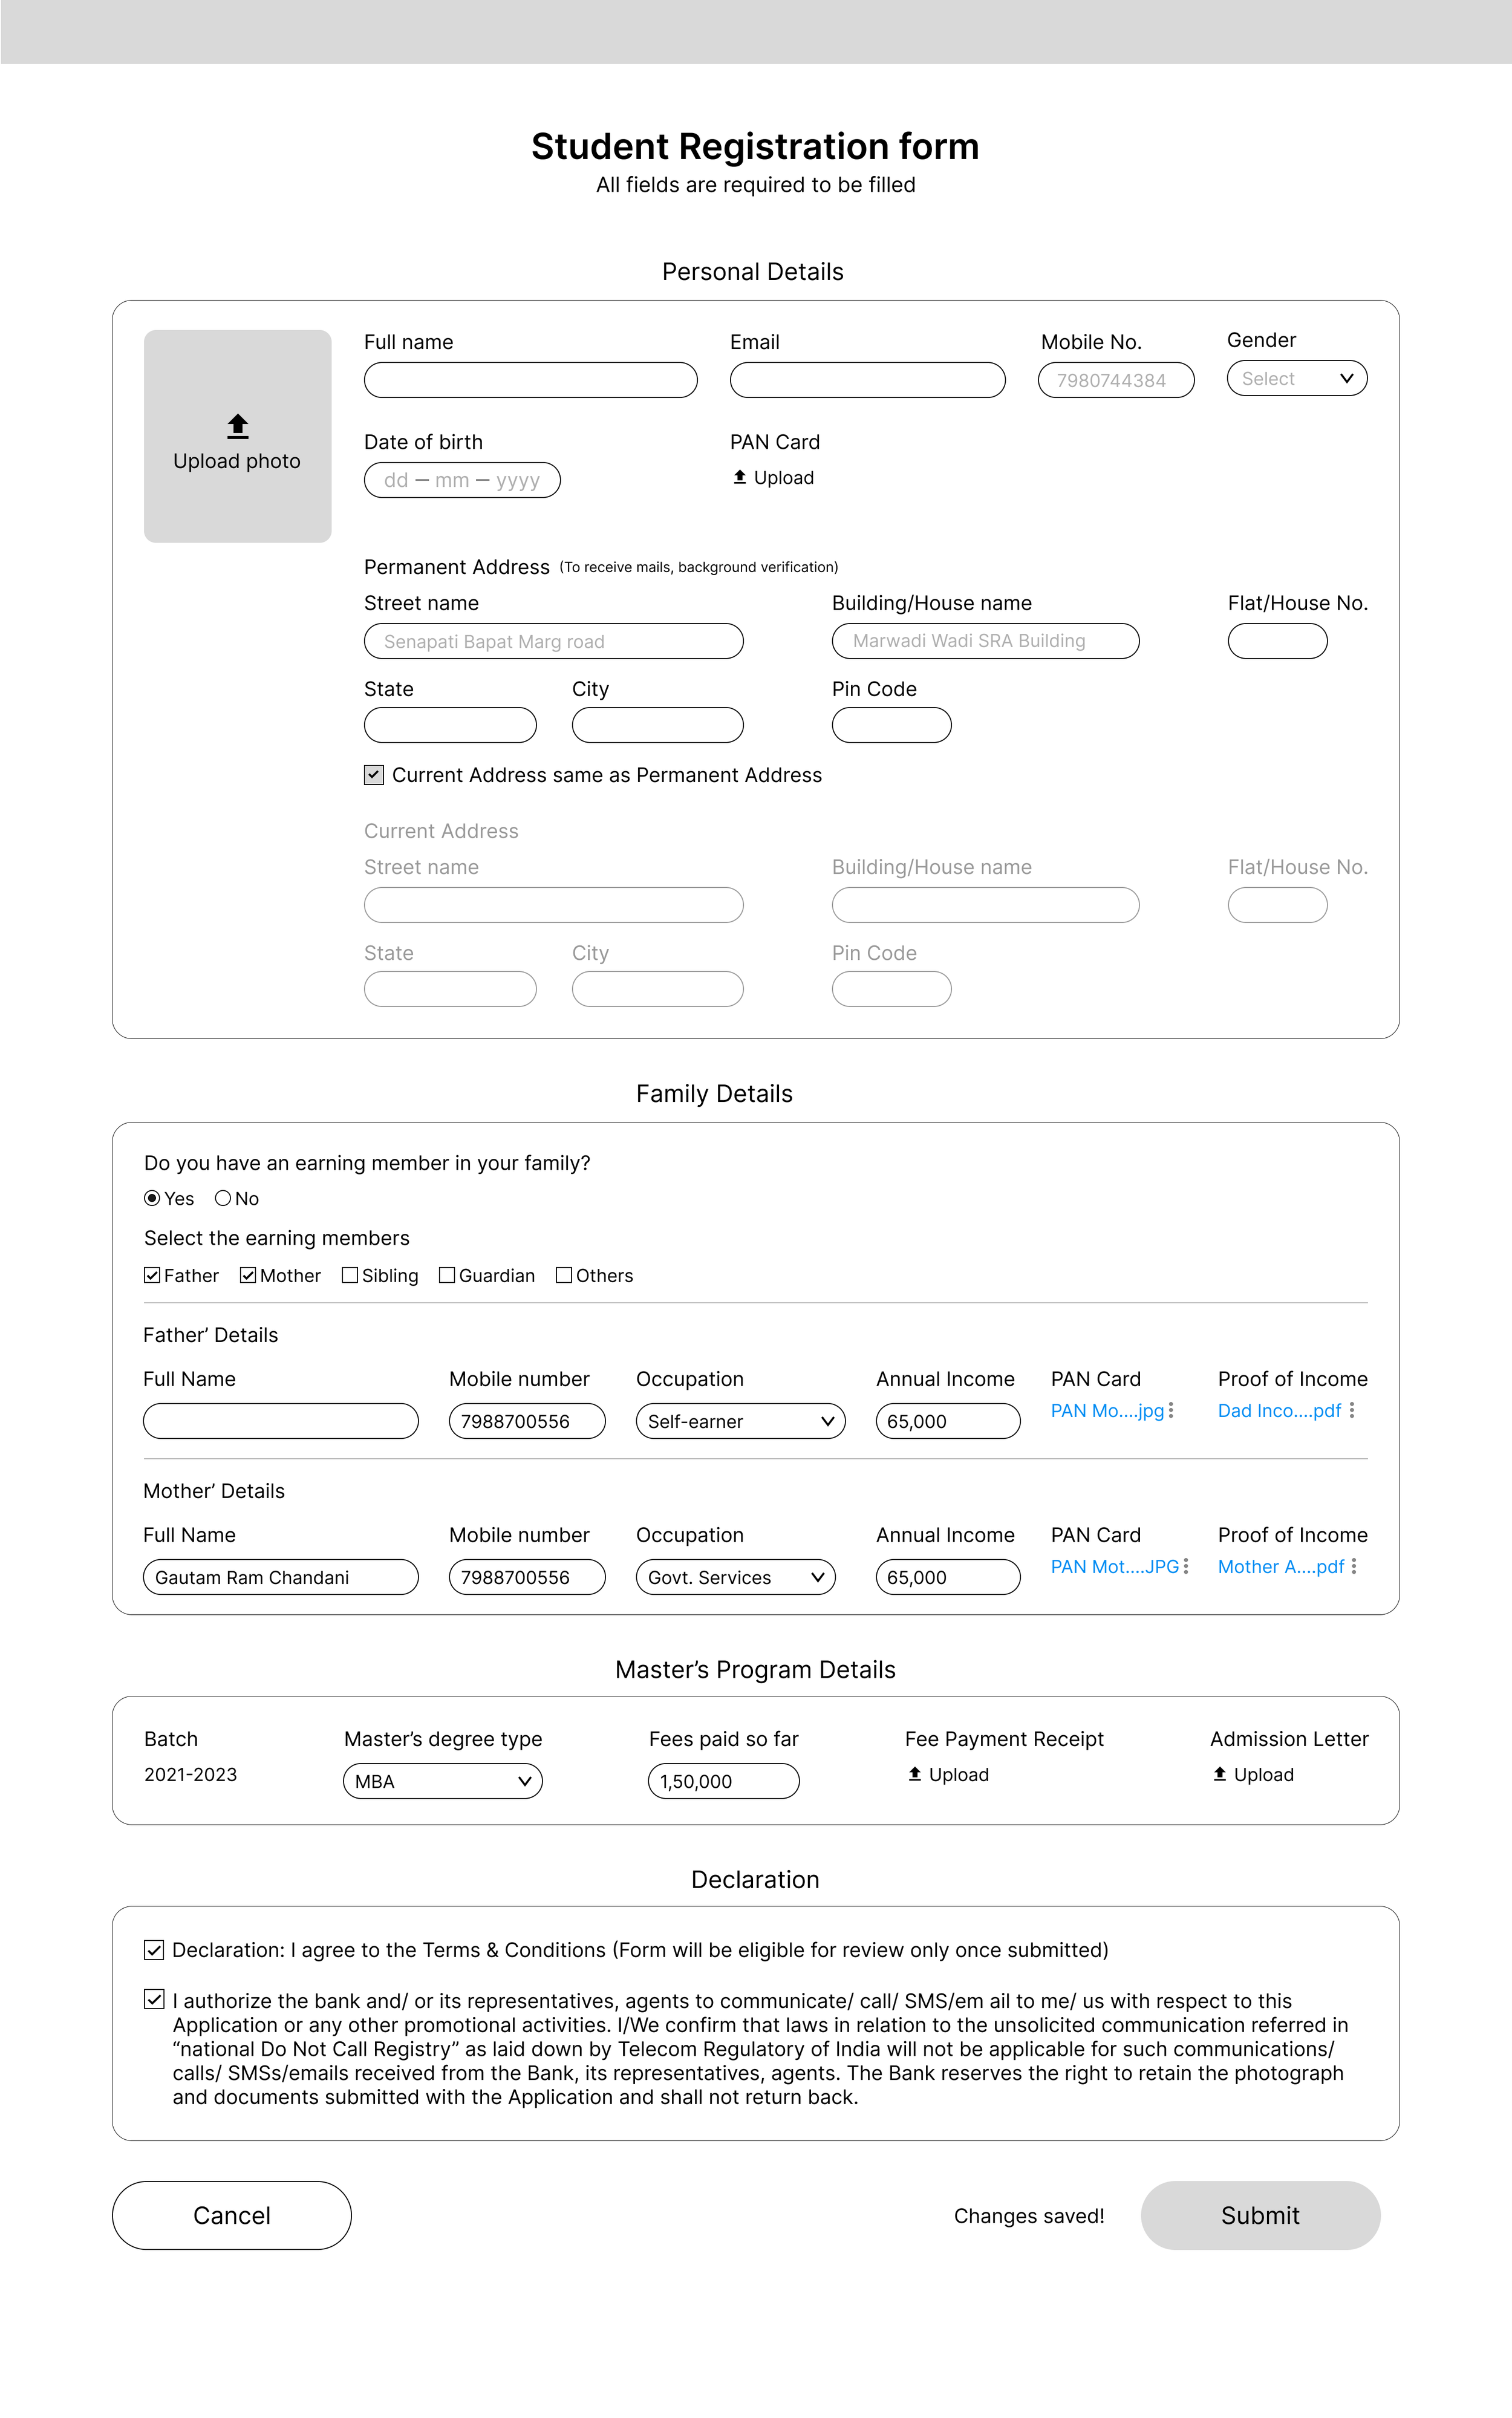Toggle the Terms & Conditions declaration checkbox

coord(154,1950)
